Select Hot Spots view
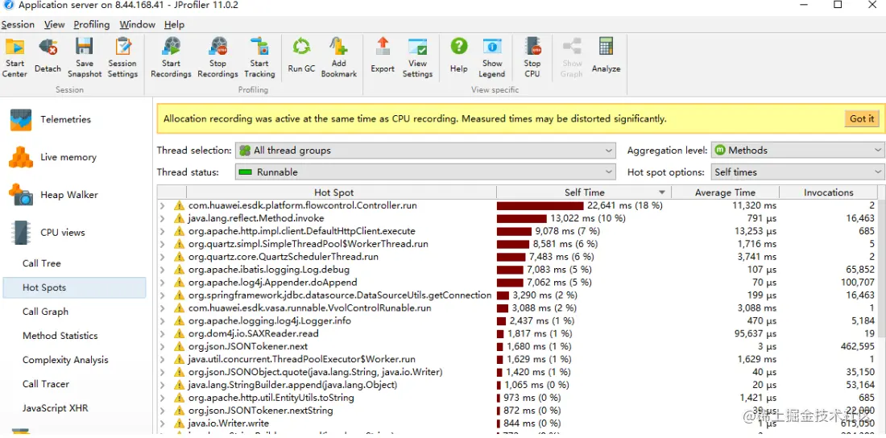This screenshot has height=438, width=886. tap(74, 287)
